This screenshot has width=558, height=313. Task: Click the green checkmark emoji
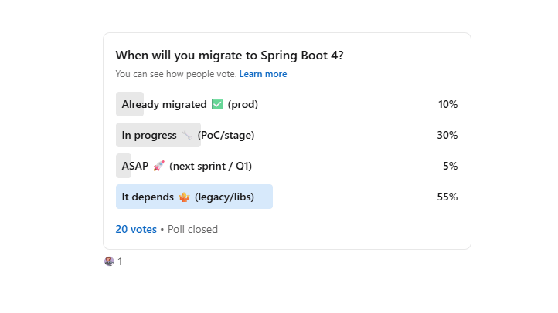(x=217, y=104)
